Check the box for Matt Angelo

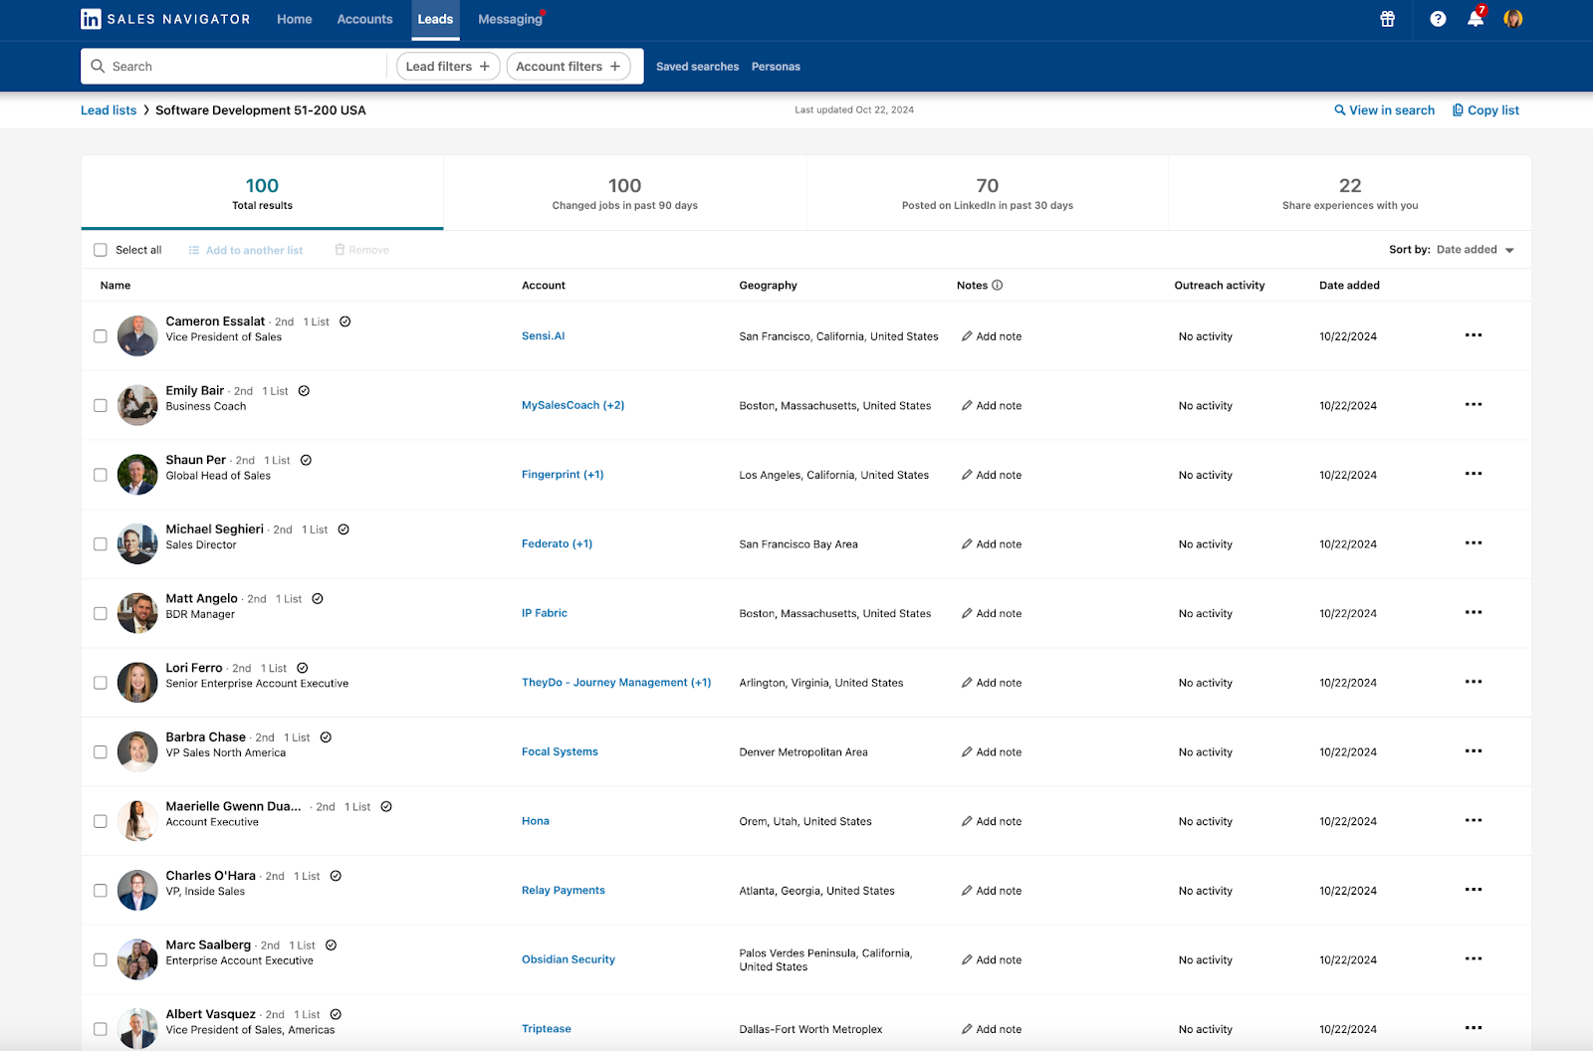[101, 614]
